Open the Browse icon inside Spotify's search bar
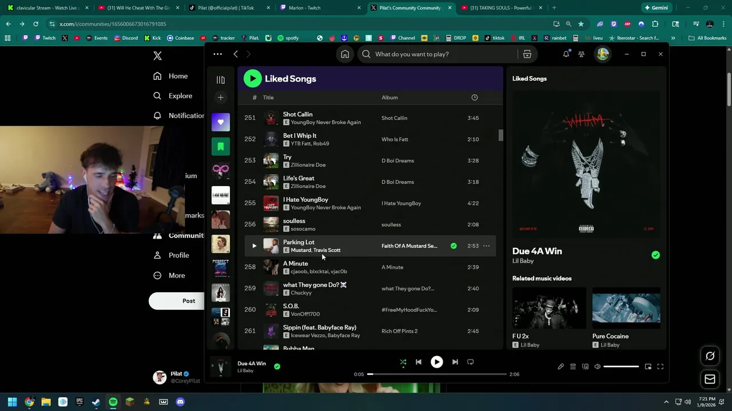 coord(527,54)
